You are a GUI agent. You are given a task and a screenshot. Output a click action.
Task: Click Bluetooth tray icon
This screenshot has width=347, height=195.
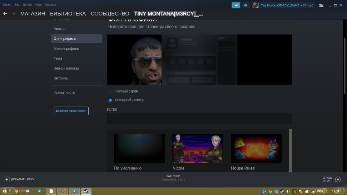(264, 191)
